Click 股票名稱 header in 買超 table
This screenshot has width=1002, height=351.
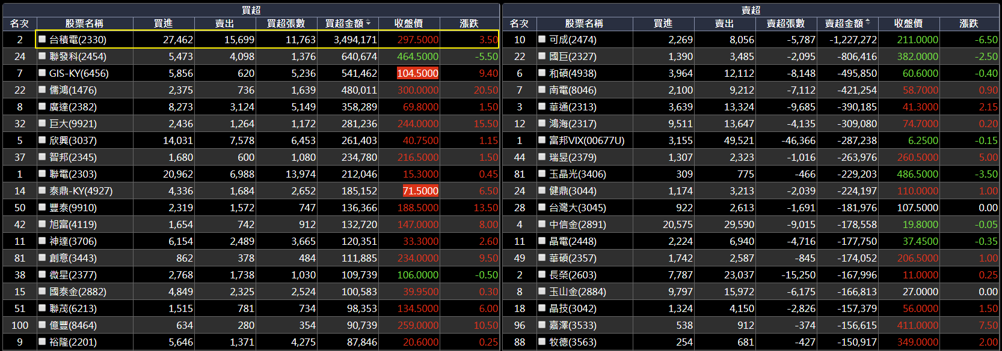point(84,23)
